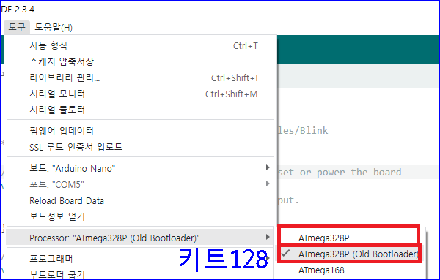440x280 pixels.
Task: Launch 시리얼 모니터 from menu
Action: pyautogui.click(x=140, y=94)
